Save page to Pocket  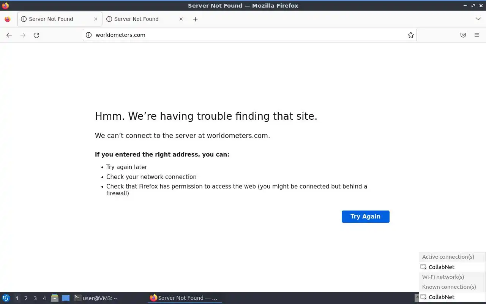(463, 35)
